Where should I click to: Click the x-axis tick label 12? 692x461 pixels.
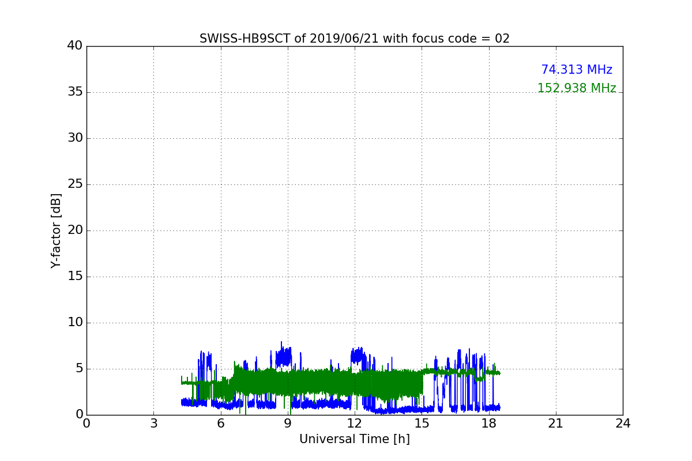click(355, 424)
